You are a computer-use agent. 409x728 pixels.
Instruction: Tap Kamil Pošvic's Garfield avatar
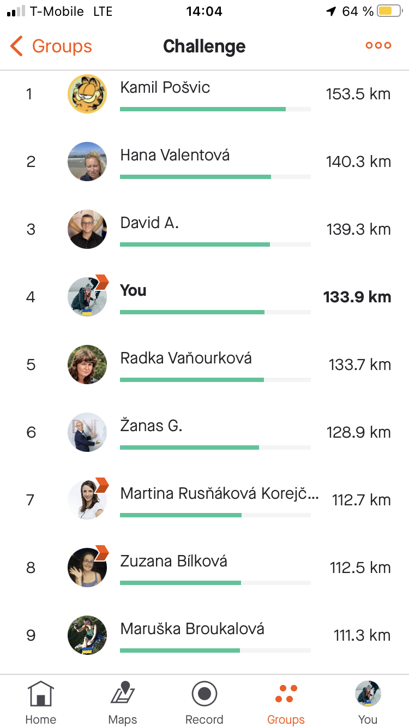[x=87, y=94]
